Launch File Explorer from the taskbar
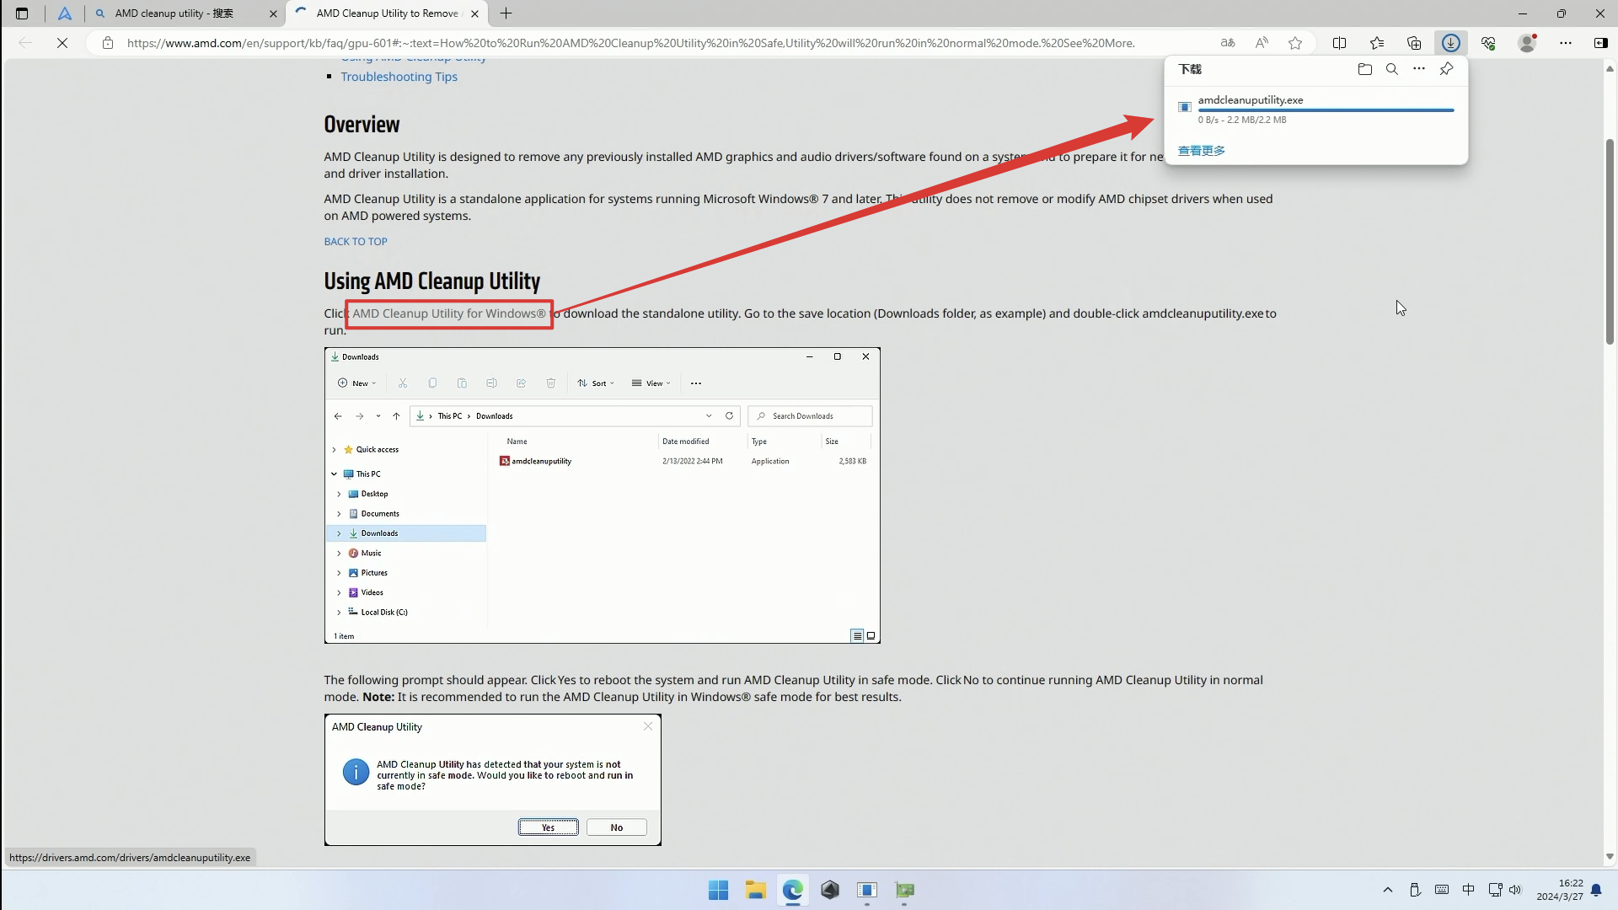Image resolution: width=1618 pixels, height=910 pixels. (755, 890)
